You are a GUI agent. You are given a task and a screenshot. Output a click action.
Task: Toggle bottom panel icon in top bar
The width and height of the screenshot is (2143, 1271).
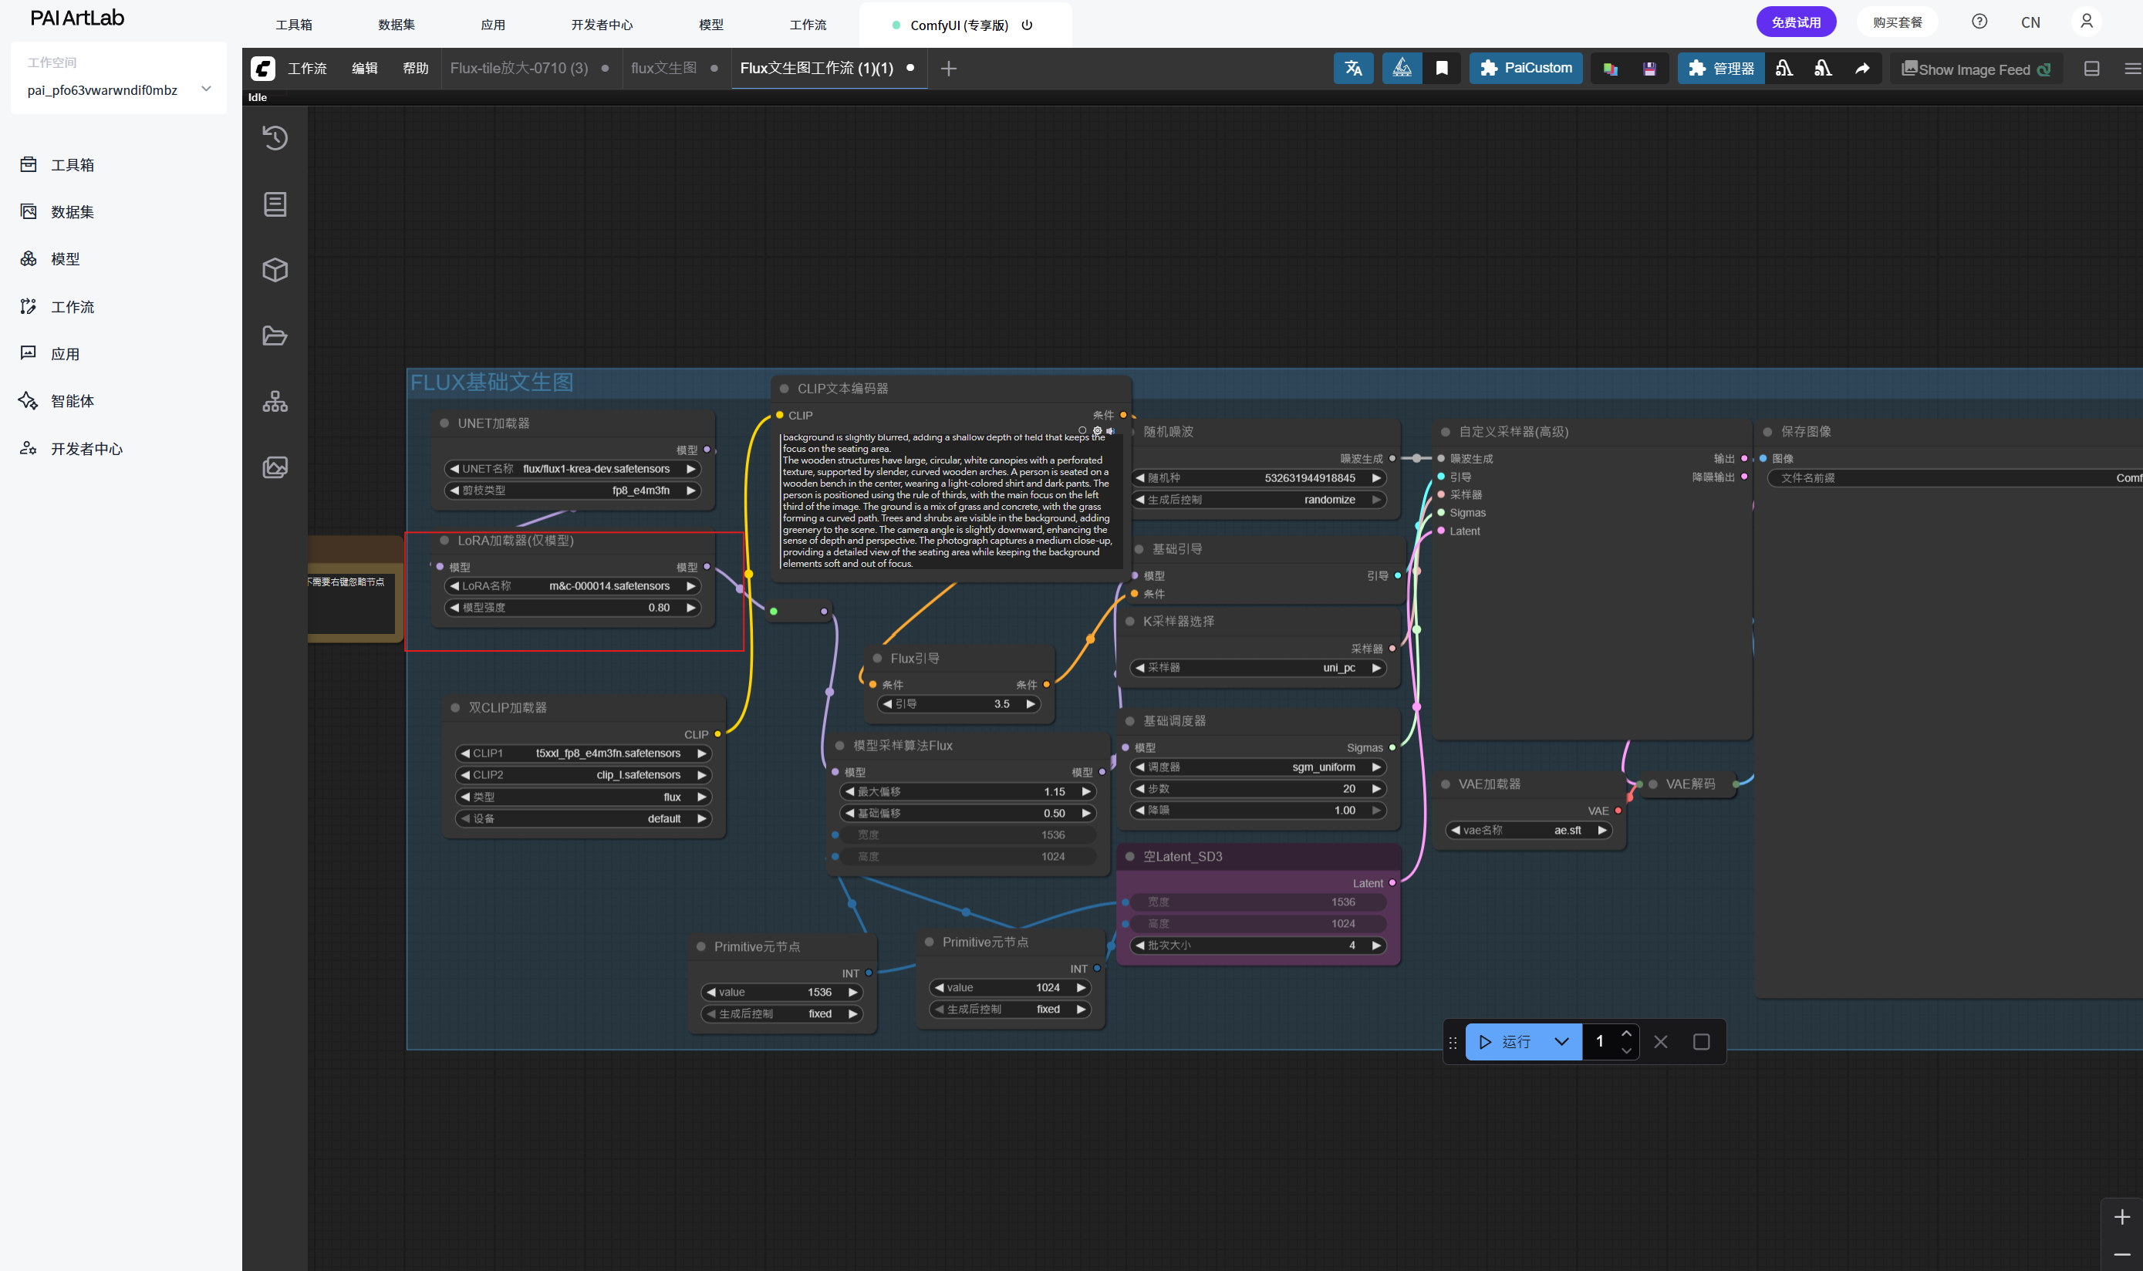(x=2091, y=69)
